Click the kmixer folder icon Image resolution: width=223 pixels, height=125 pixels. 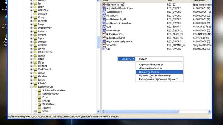click(36, 80)
